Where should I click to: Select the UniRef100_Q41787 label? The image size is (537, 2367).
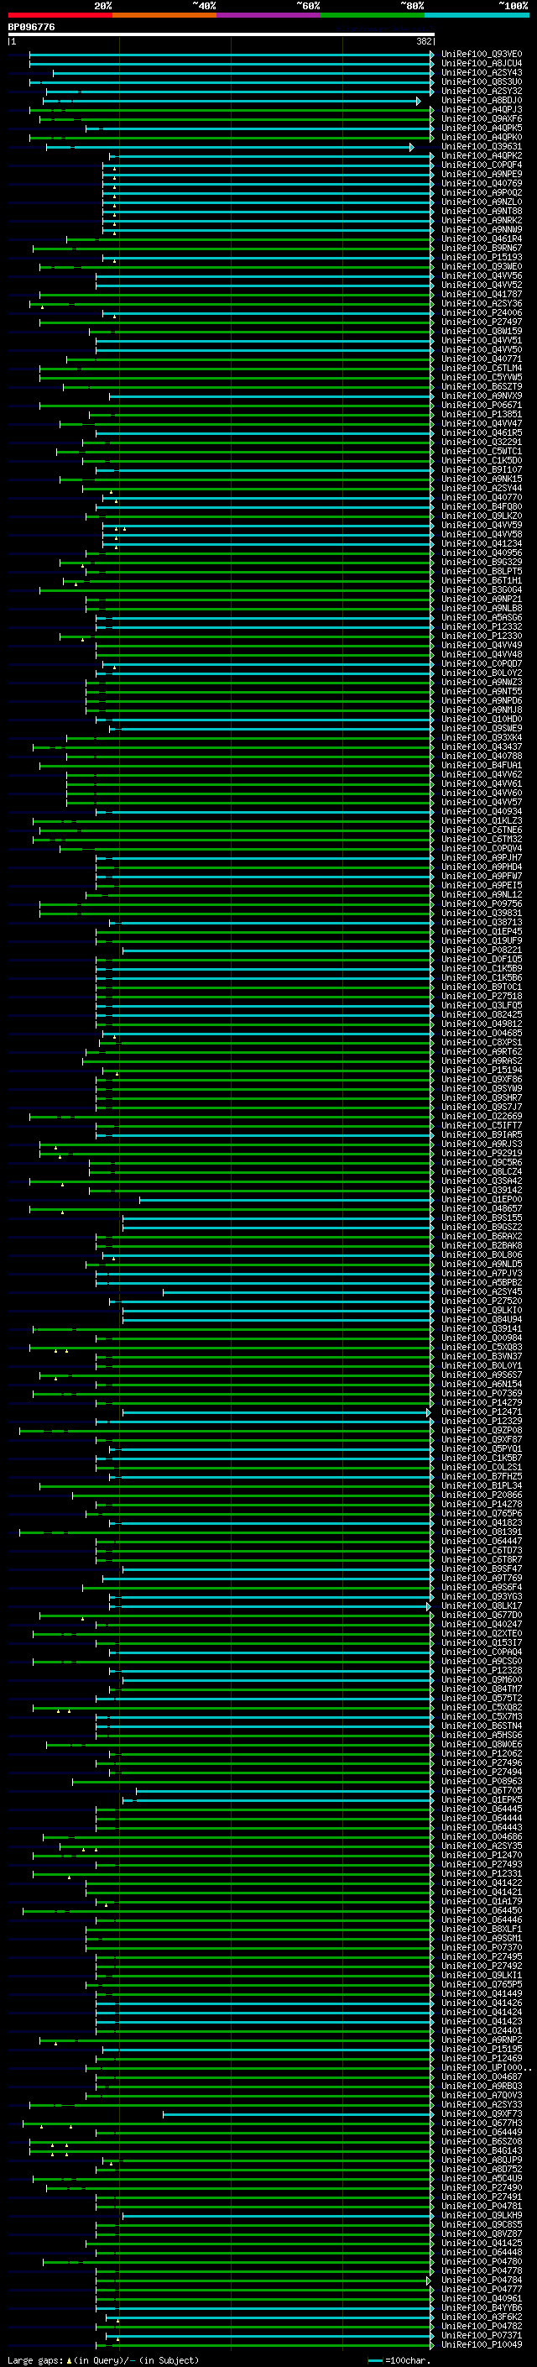click(x=482, y=294)
